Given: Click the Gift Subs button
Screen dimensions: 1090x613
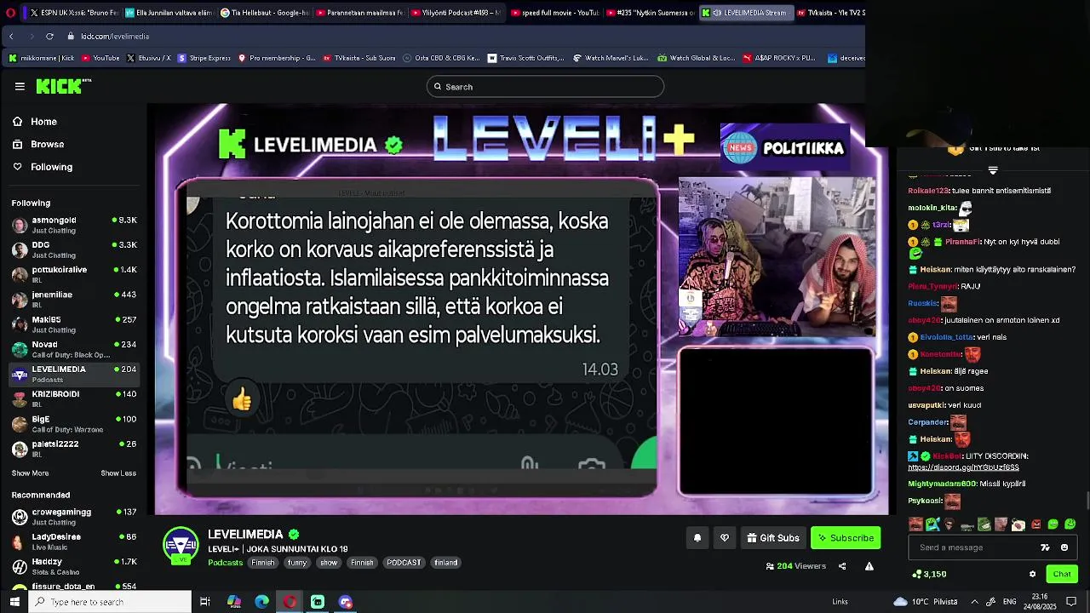Looking at the screenshot, I should coord(773,538).
